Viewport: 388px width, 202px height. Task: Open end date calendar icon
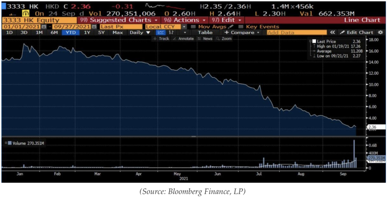pos(94,27)
